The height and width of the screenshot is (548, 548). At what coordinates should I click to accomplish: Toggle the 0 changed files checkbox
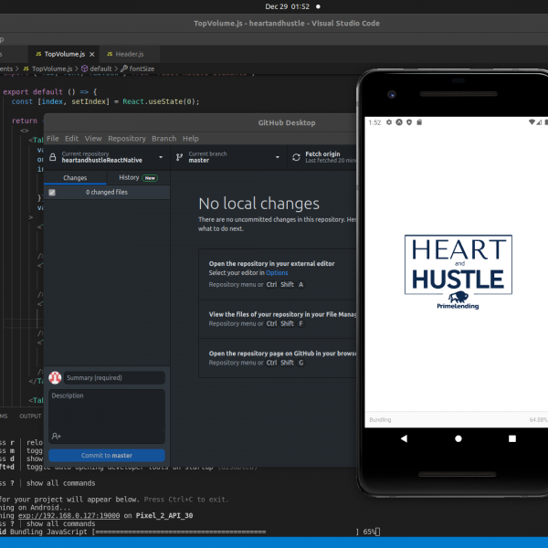[x=52, y=192]
